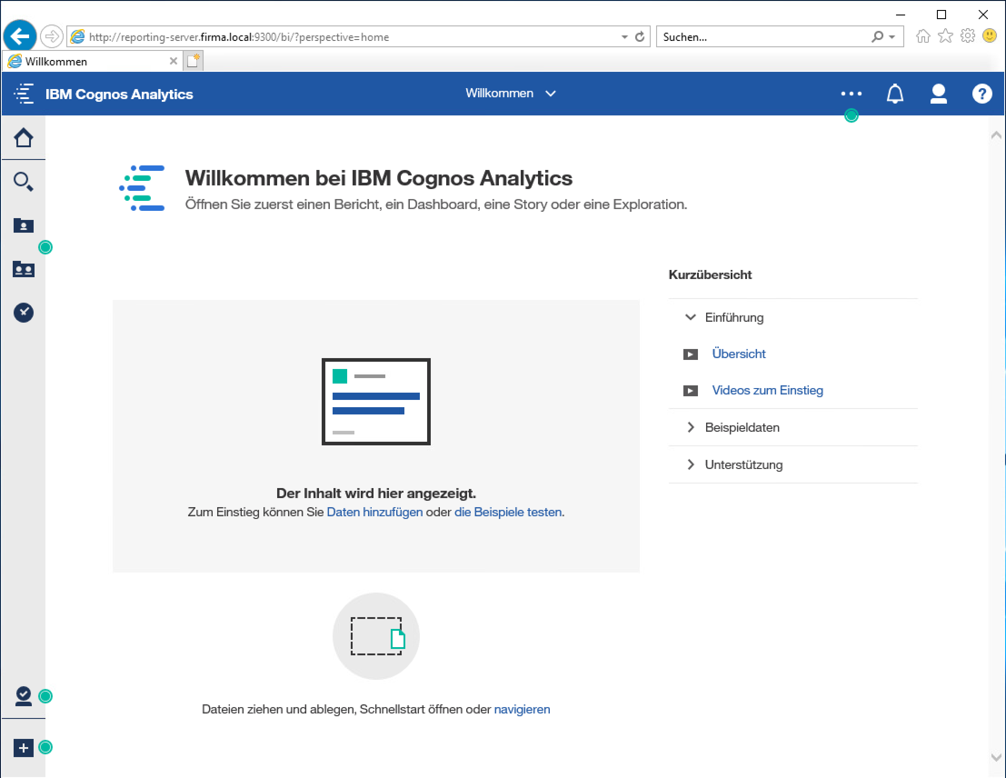Click the Daten hinzufügen link
This screenshot has height=778, width=1006.
tap(374, 512)
